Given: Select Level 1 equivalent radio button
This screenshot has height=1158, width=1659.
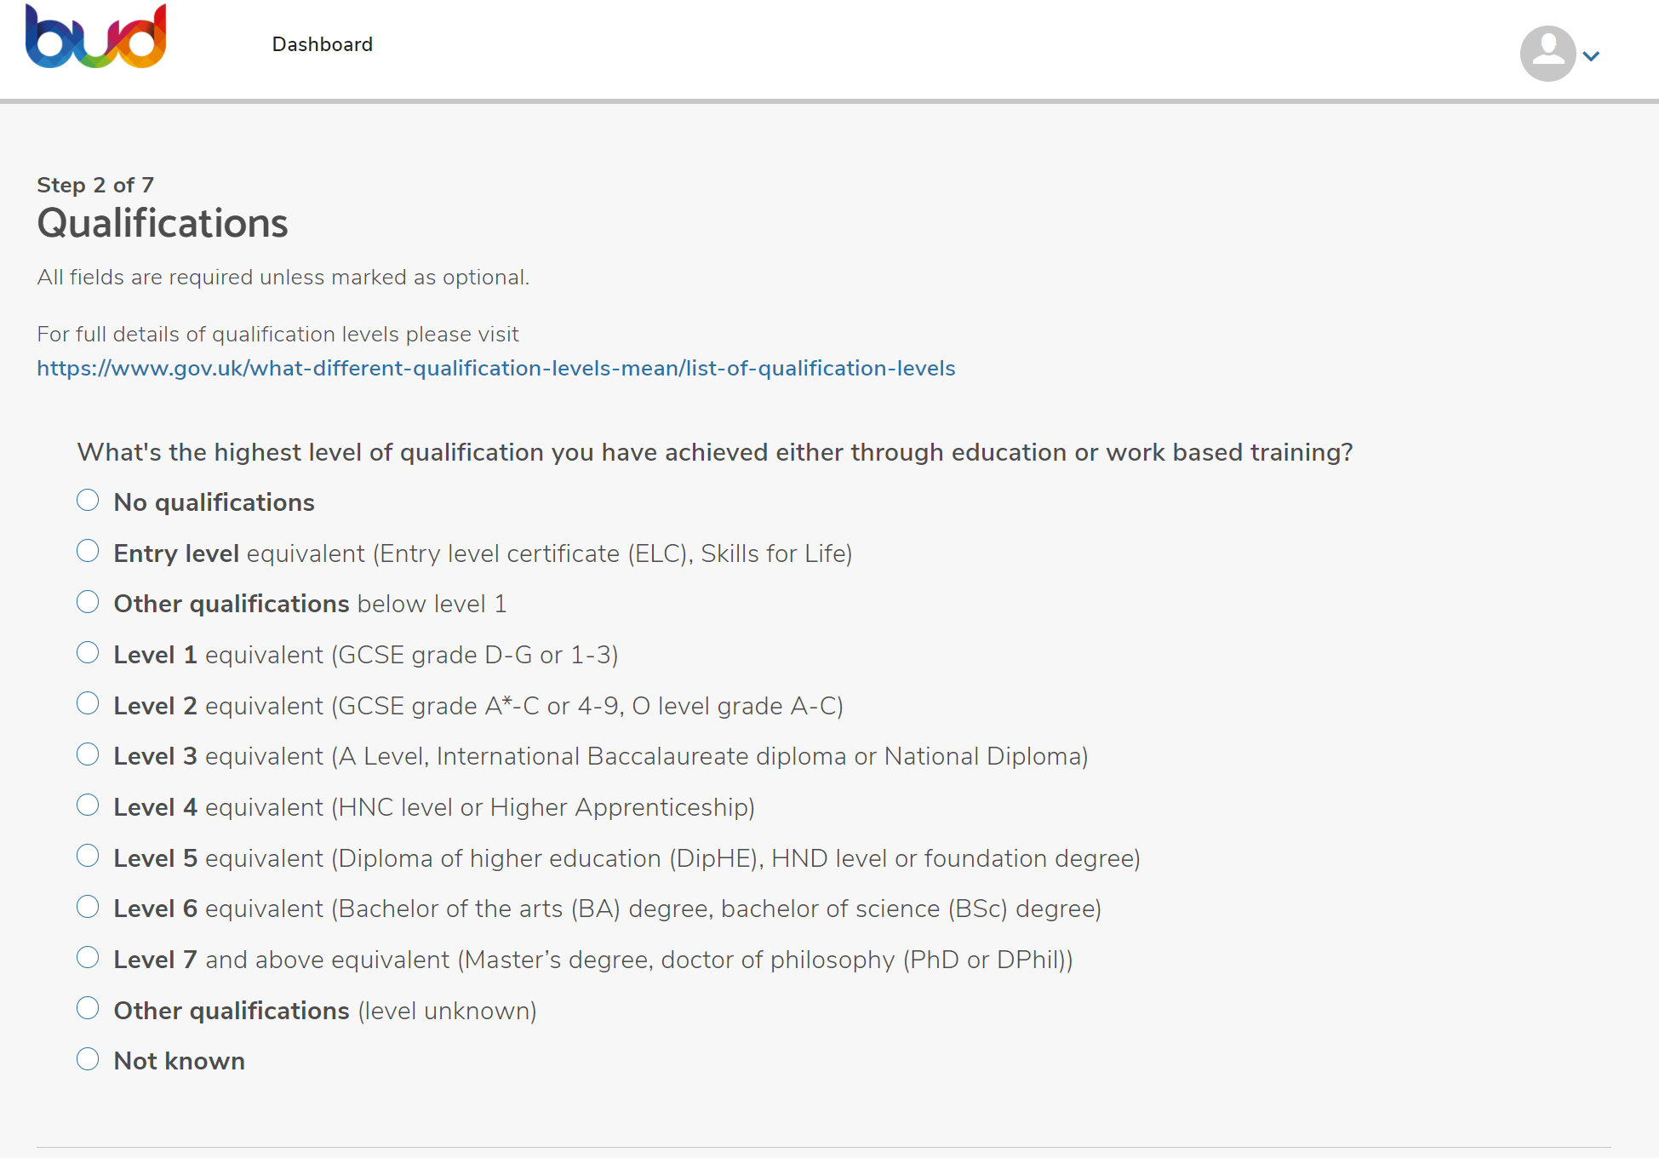Looking at the screenshot, I should click(x=88, y=653).
